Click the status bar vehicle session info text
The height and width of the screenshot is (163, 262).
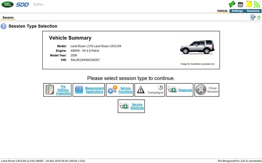[x=43, y=161]
